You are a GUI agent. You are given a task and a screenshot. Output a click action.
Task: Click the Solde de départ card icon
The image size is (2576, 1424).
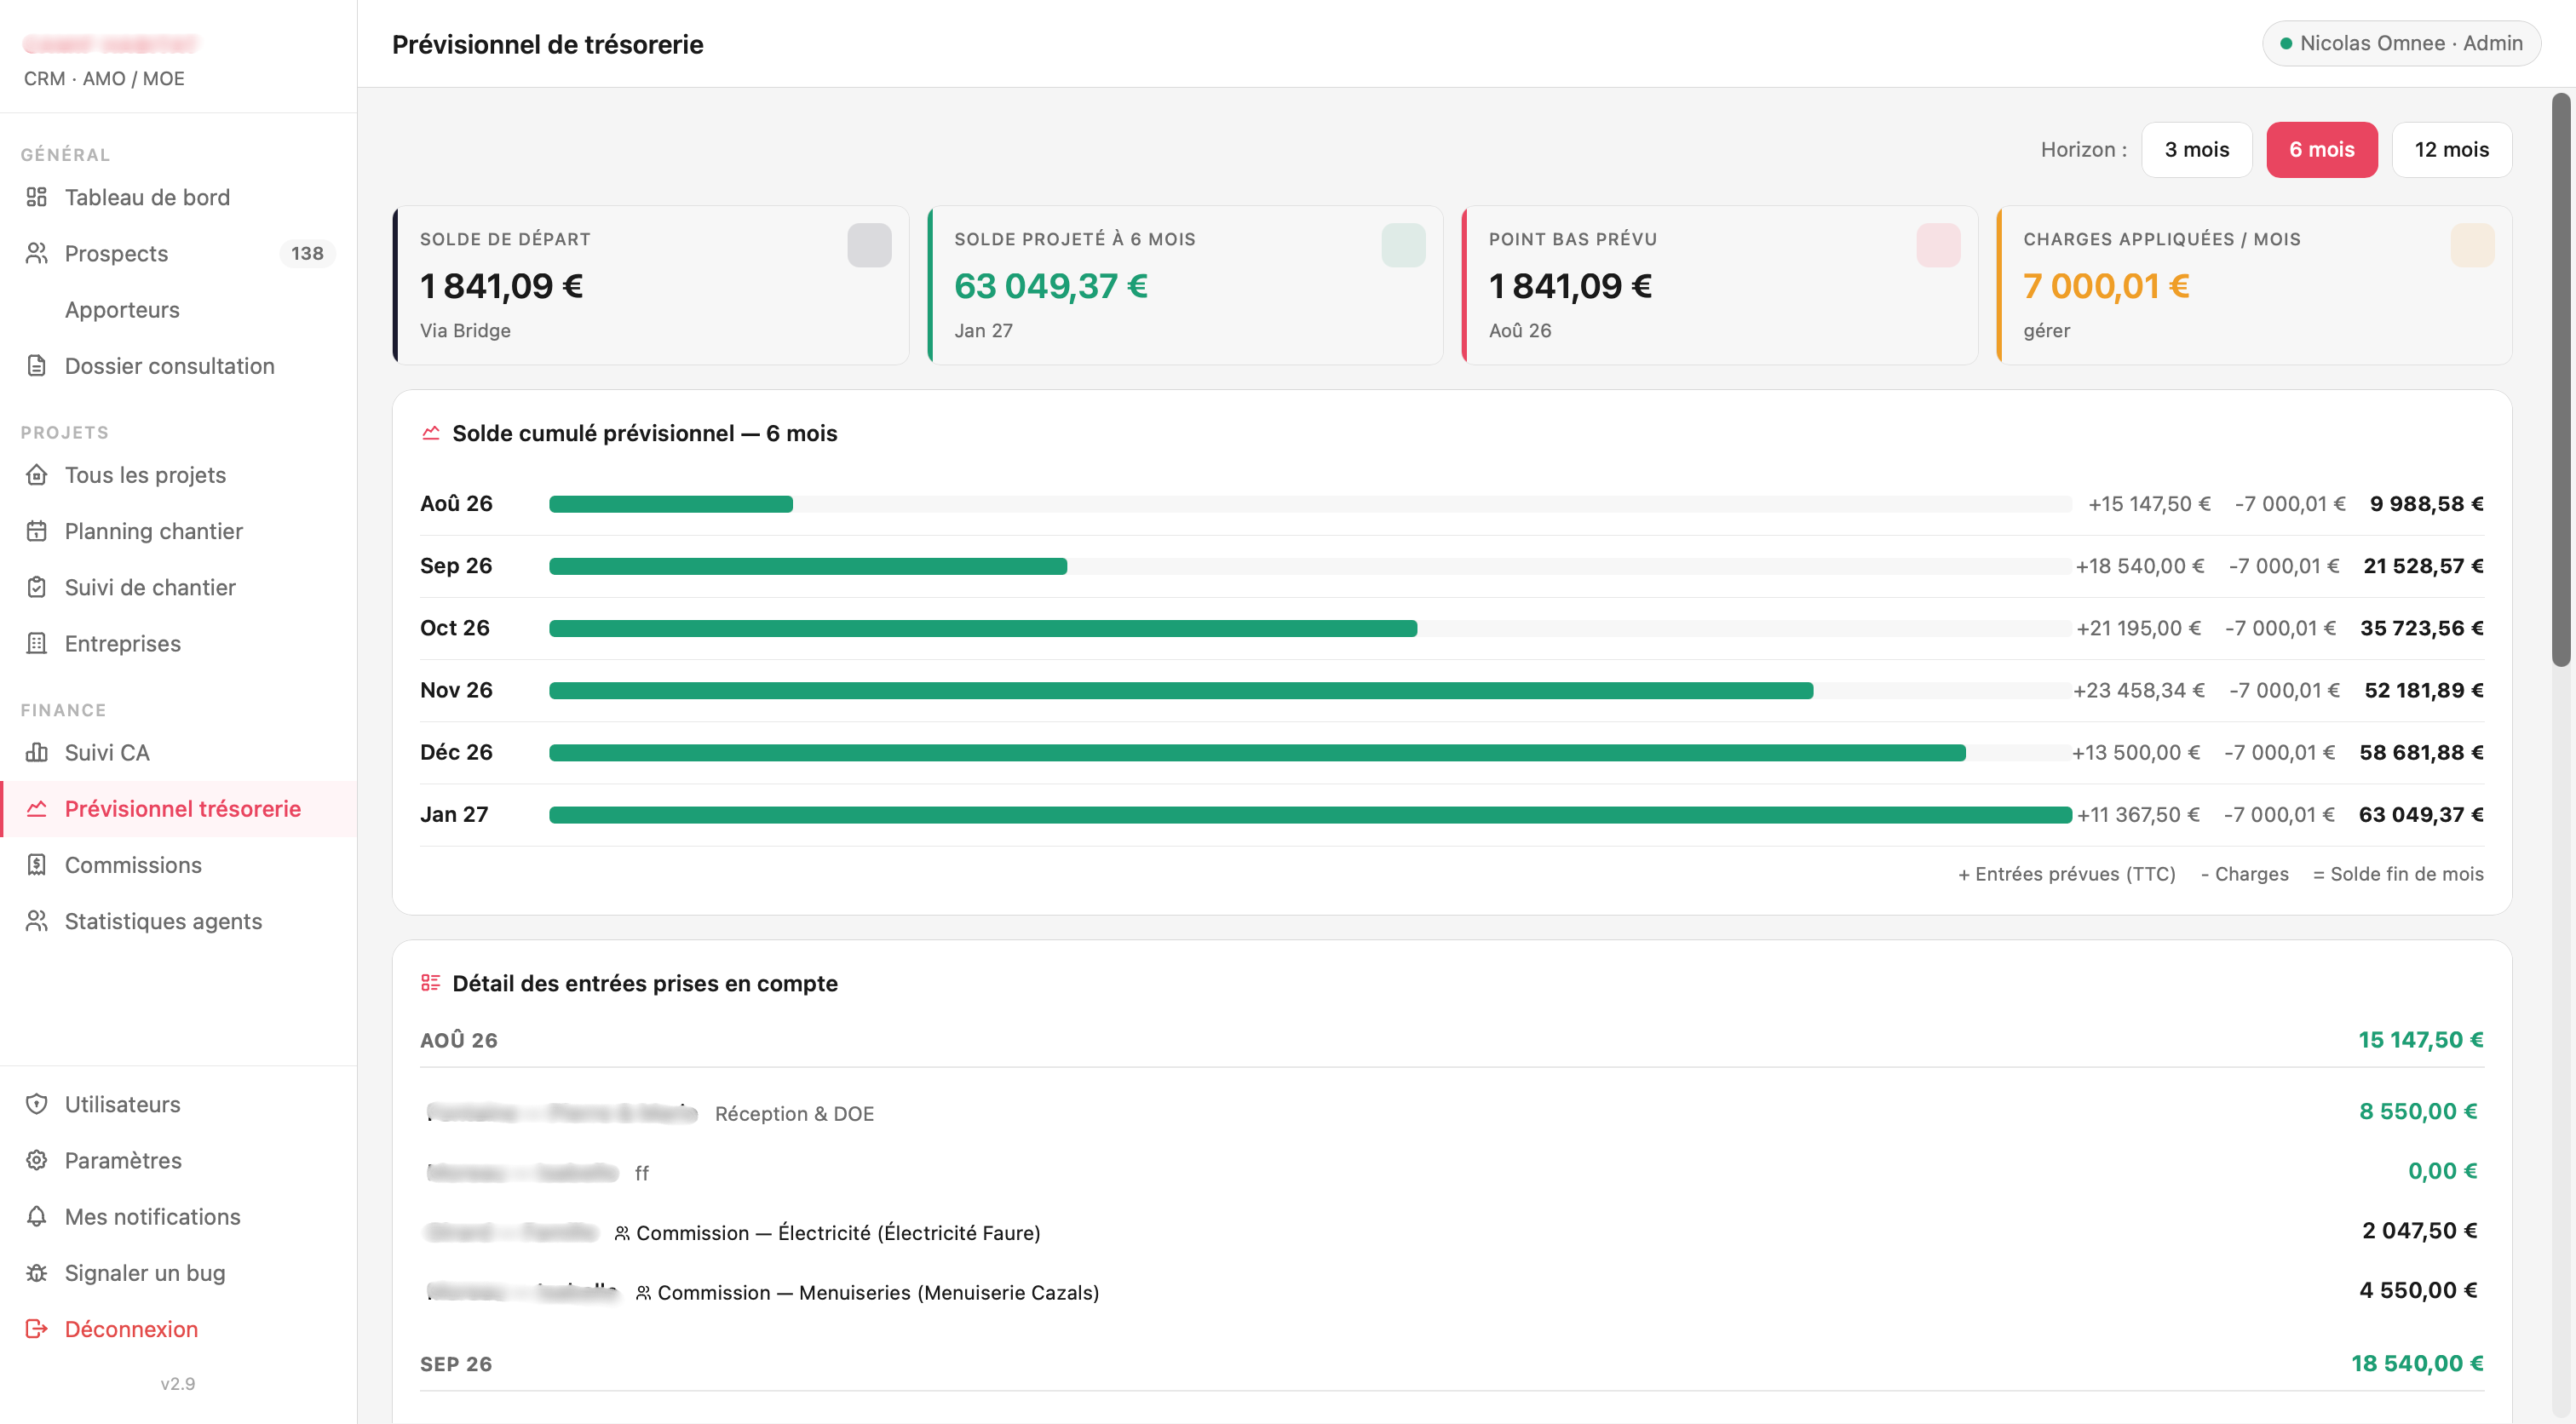pyautogui.click(x=869, y=245)
